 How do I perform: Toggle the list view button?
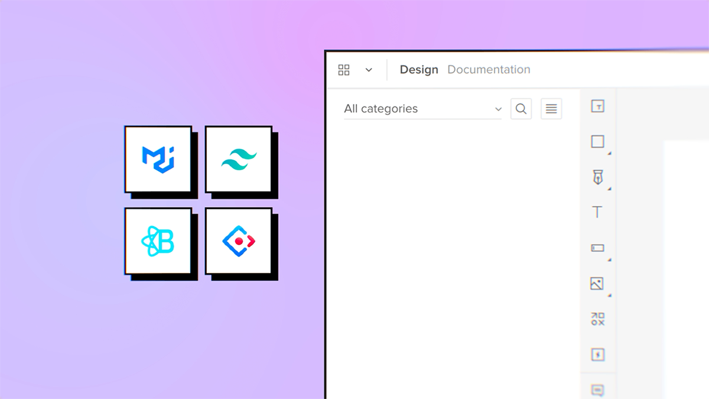[551, 109]
